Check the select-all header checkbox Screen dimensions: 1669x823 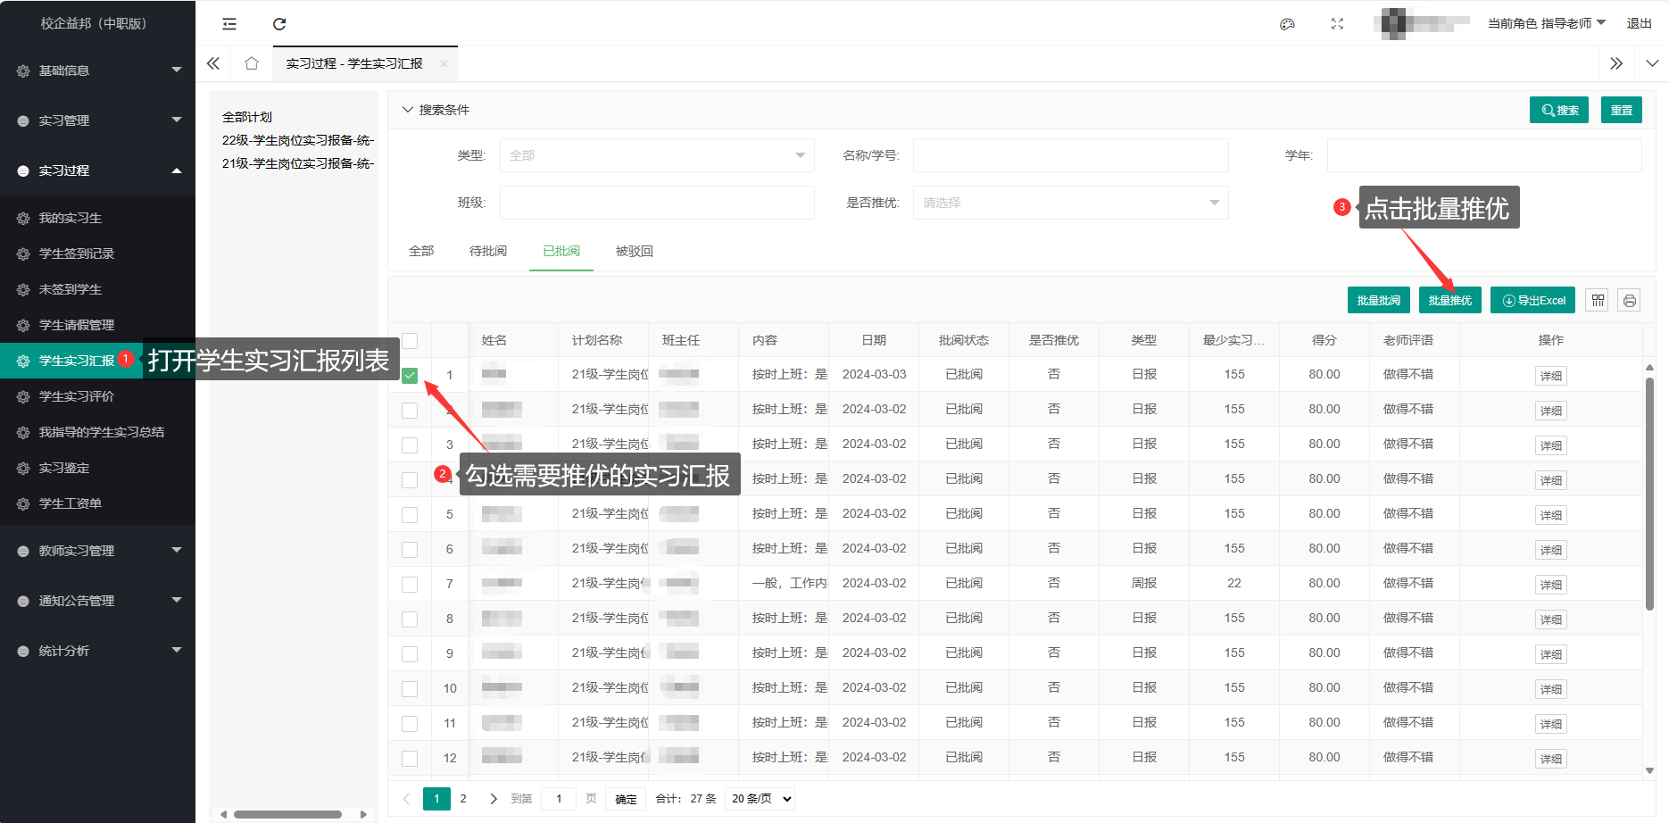tap(410, 341)
